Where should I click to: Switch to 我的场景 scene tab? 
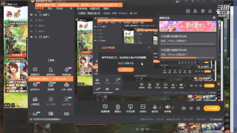(x=39, y=9)
